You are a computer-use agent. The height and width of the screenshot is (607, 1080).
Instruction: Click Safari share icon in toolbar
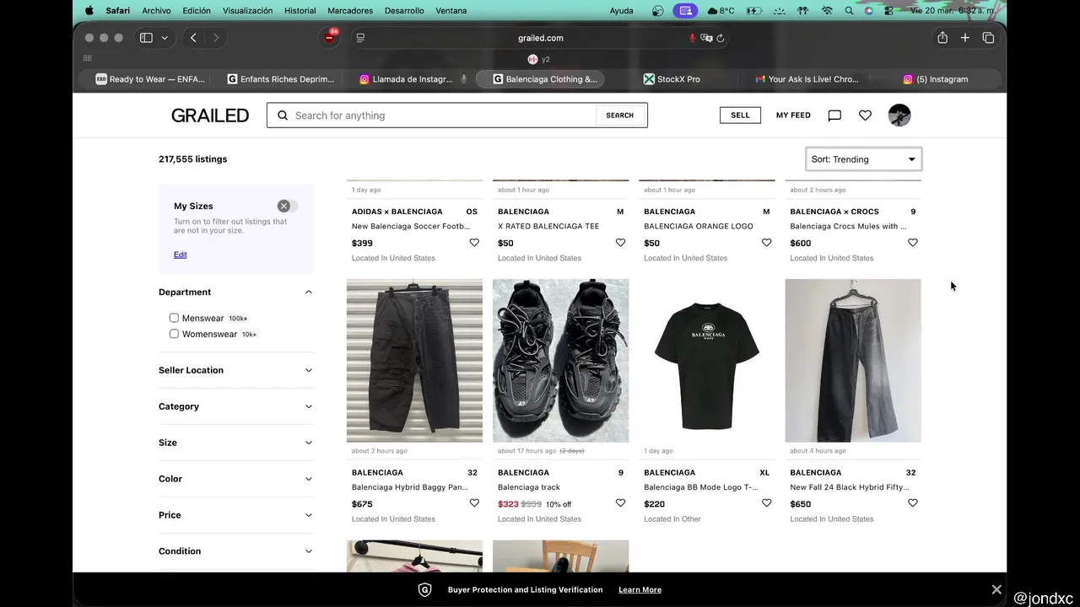[x=942, y=38]
